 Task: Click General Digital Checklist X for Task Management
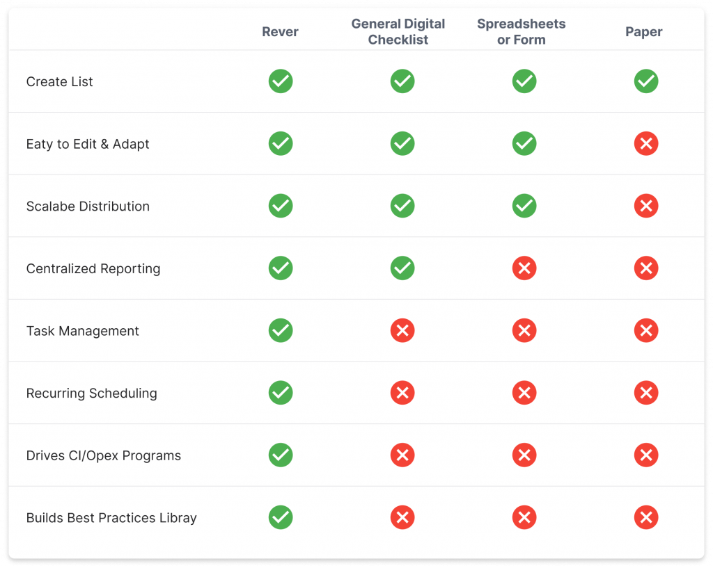coord(402,331)
